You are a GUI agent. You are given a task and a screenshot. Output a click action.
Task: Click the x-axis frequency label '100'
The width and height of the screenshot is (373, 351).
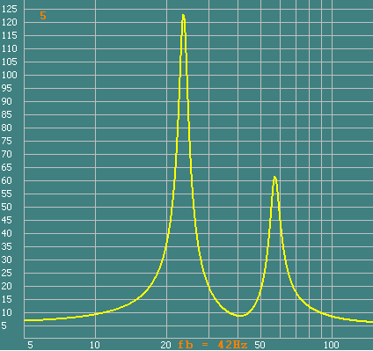332,345
